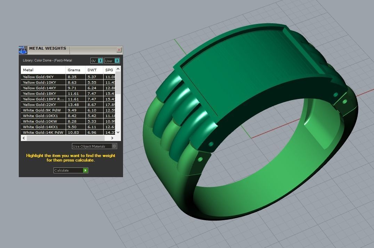Click the Metal Weights scale icon
Image resolution: width=374 pixels, height=248 pixels.
pos(23,50)
